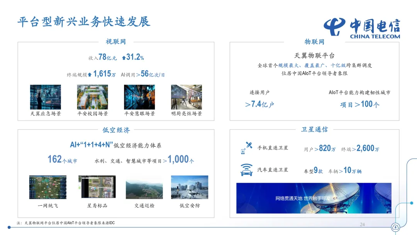Click the satellite dish banner image

(x=314, y=198)
